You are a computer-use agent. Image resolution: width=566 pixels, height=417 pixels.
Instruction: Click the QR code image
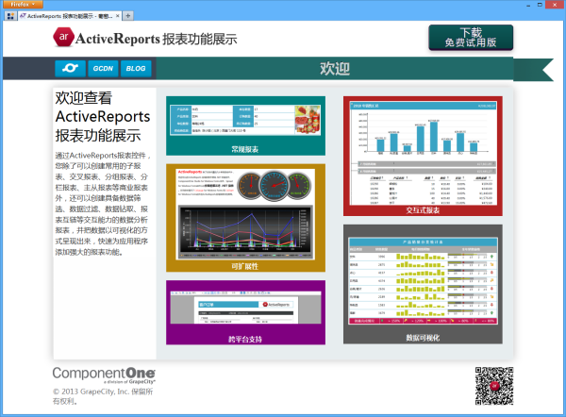click(x=494, y=386)
